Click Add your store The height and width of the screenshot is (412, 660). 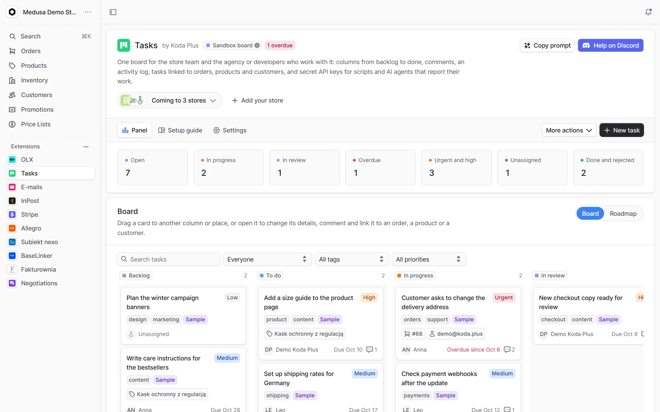(258, 100)
